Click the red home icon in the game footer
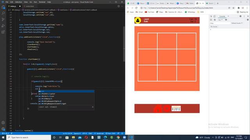Screen dimensions: 250x140 [158, 109]
